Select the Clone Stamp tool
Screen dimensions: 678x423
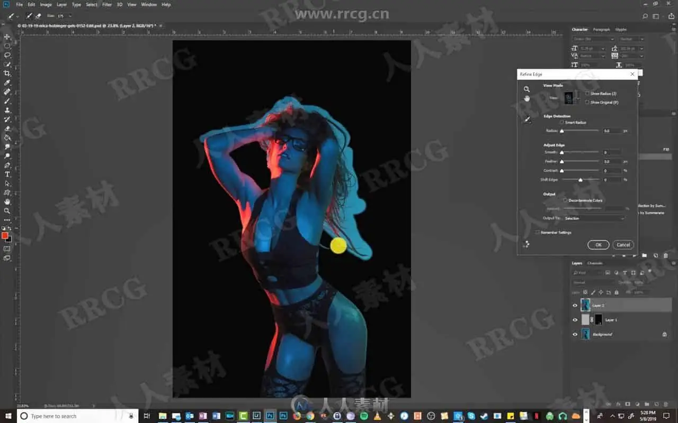tap(7, 110)
